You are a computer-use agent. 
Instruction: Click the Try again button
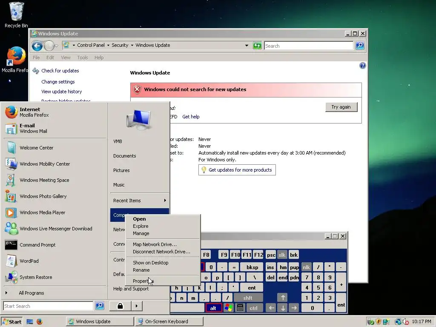coord(341,107)
